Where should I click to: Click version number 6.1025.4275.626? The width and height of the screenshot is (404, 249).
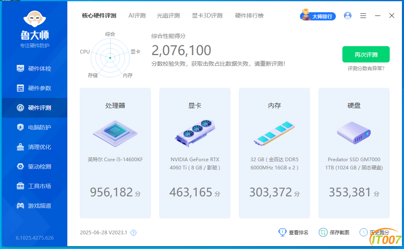(35, 238)
